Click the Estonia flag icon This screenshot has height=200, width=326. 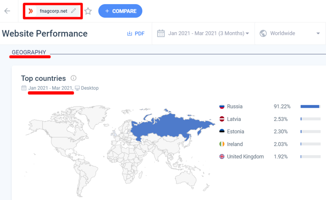tap(222, 132)
